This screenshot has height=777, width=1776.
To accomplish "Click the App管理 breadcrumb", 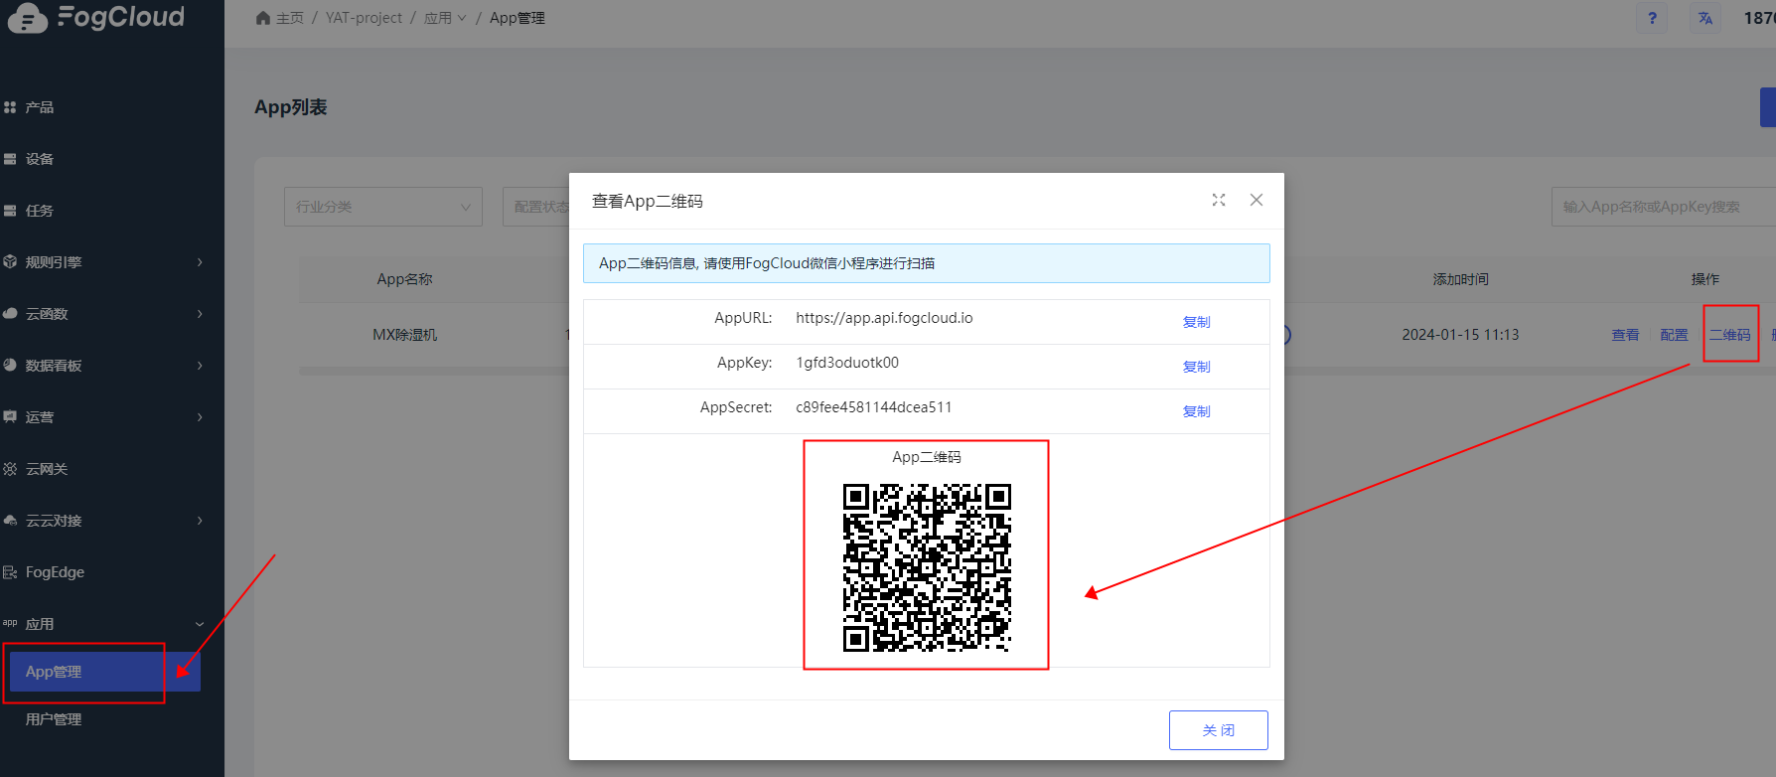I will (518, 18).
